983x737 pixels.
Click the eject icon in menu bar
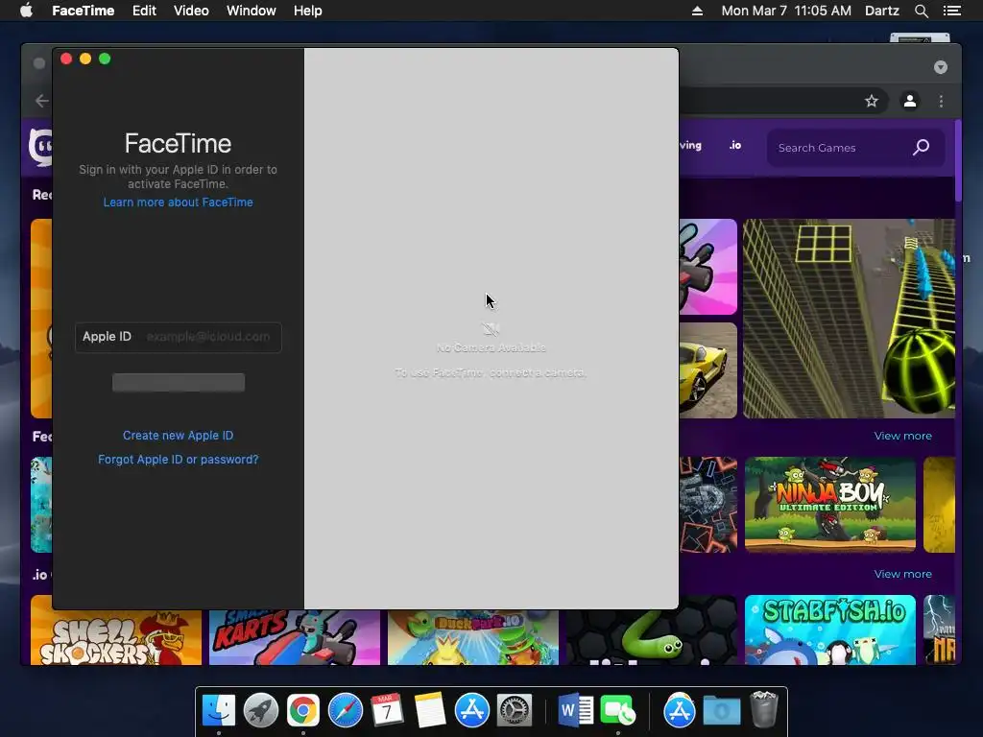(697, 11)
